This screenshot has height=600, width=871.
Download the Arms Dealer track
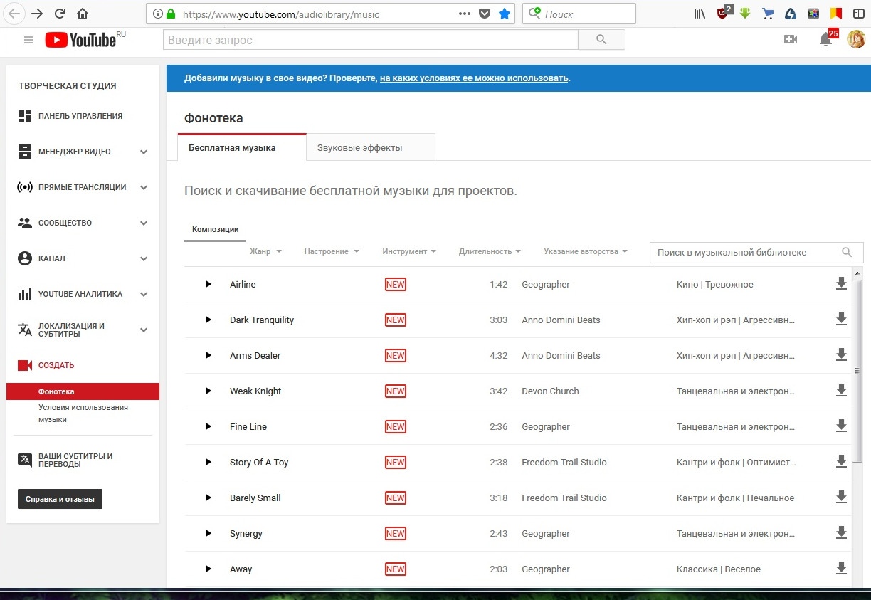(841, 355)
